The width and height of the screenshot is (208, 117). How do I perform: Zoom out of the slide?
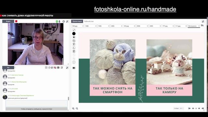77,109
